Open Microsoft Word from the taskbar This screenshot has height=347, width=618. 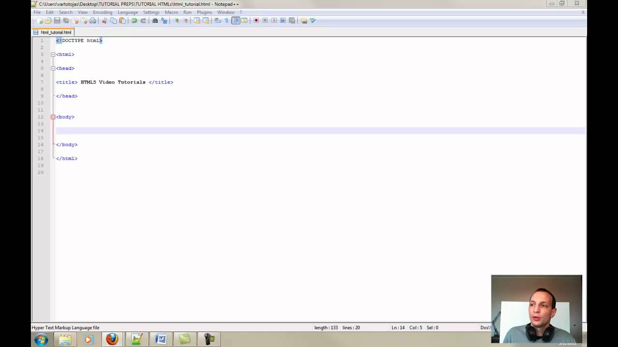pyautogui.click(x=161, y=339)
